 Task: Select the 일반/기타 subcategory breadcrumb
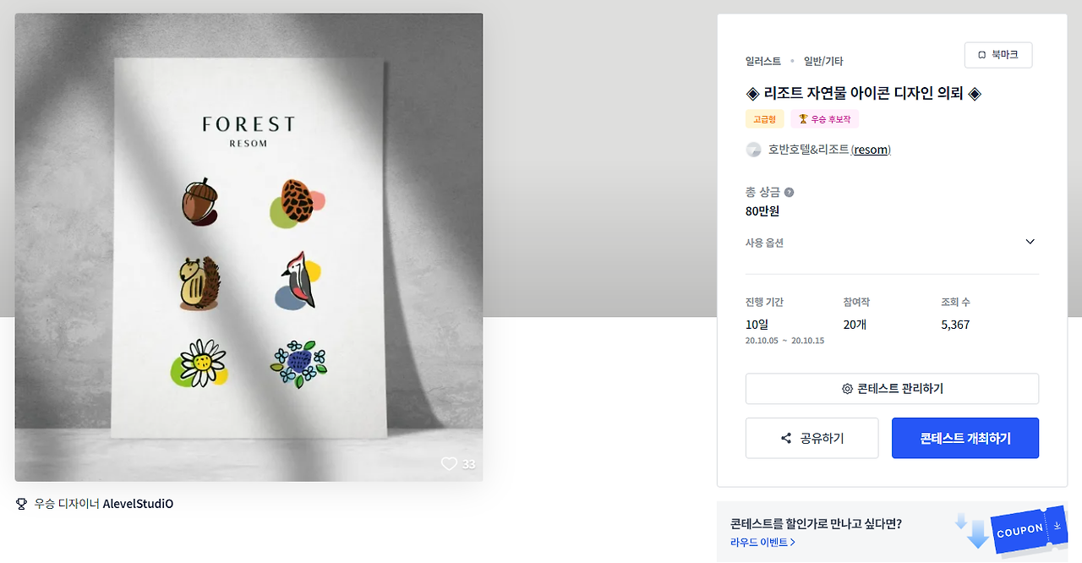823,61
